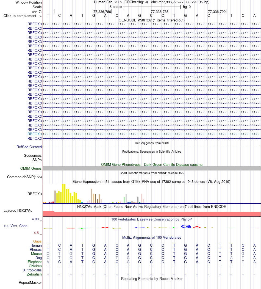The width and height of the screenshot is (261, 289).
Task: Select the Elephant alignment row label
Action: [x=35, y=262]
